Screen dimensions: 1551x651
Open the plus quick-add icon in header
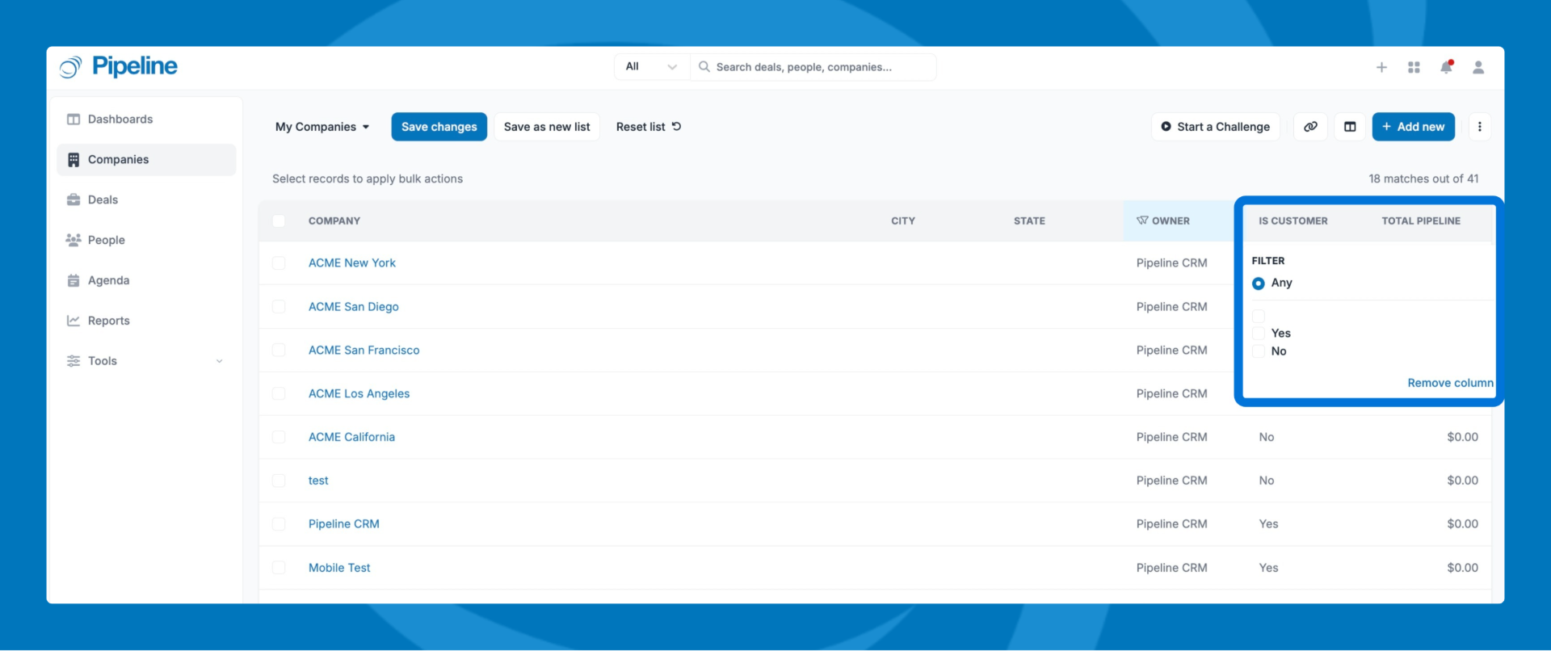(x=1381, y=68)
